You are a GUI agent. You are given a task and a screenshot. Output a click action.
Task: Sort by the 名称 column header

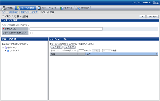pyautogui.click(x=122, y=54)
